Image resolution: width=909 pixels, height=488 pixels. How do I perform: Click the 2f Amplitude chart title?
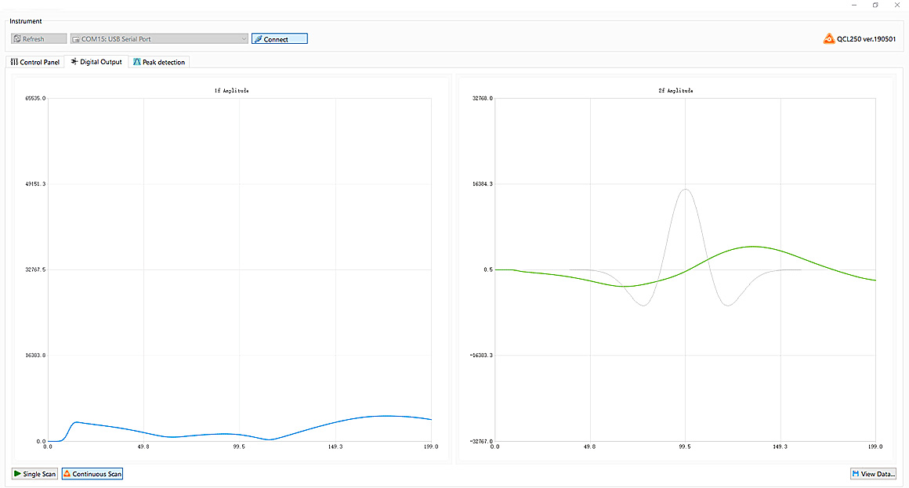[x=675, y=91]
